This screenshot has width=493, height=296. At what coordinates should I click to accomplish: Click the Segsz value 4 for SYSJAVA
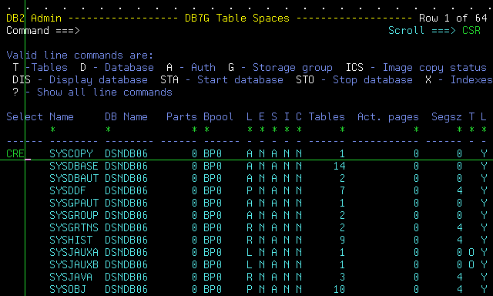pyautogui.click(x=459, y=277)
